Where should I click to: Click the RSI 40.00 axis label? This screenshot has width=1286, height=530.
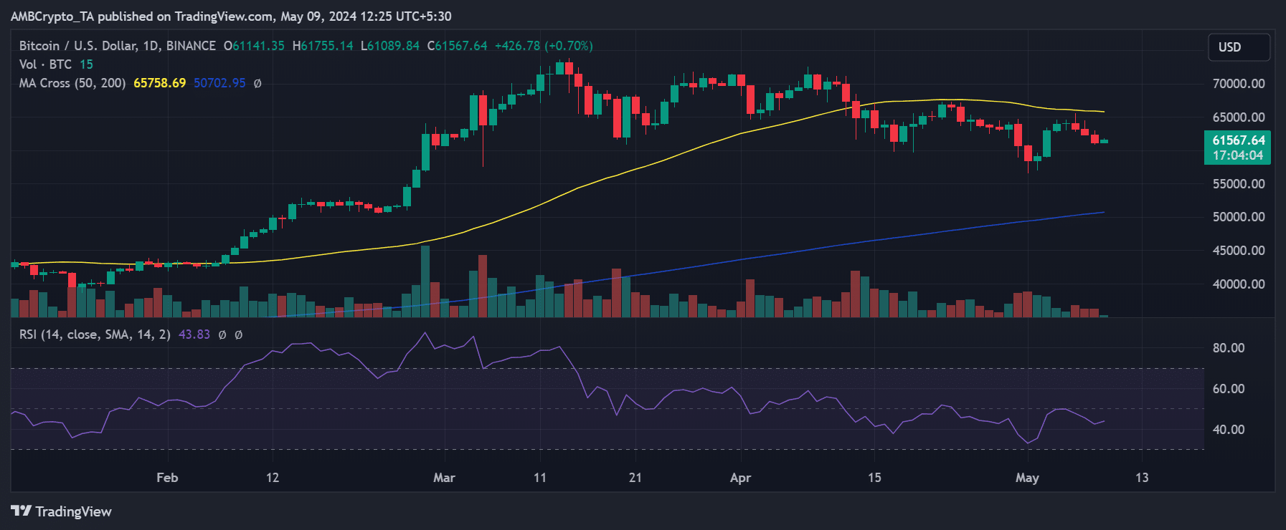(1229, 430)
